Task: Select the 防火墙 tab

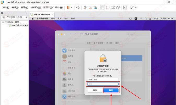Action: [x=109, y=43]
